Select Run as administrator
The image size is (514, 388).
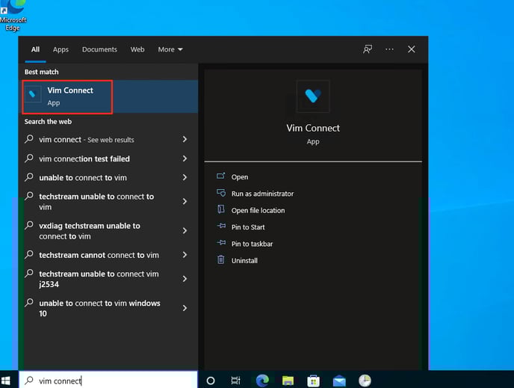(x=261, y=194)
